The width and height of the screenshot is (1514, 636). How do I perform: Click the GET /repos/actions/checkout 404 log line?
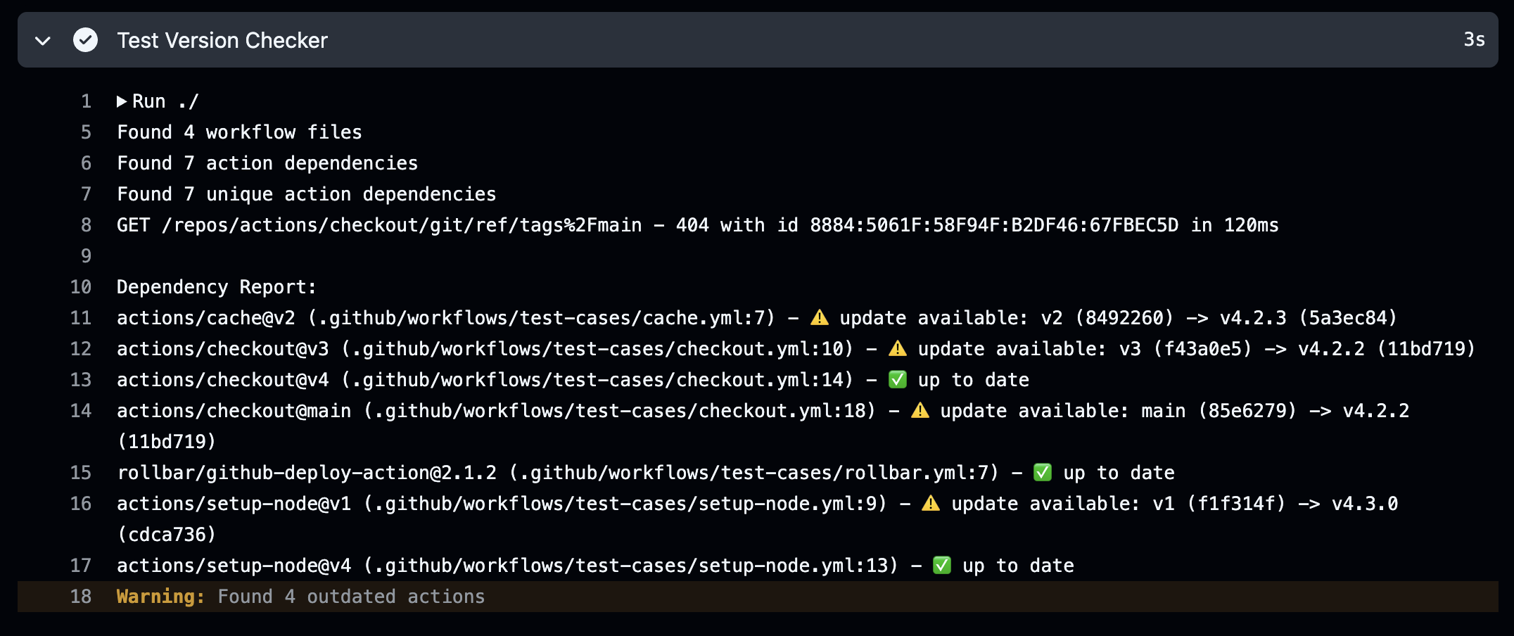click(698, 225)
